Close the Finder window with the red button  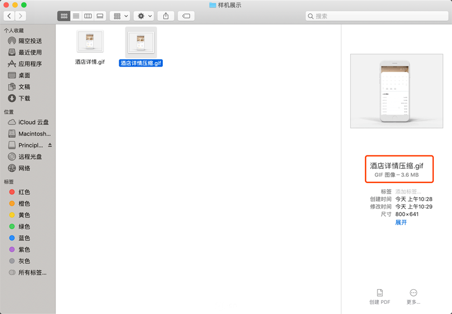coord(6,5)
